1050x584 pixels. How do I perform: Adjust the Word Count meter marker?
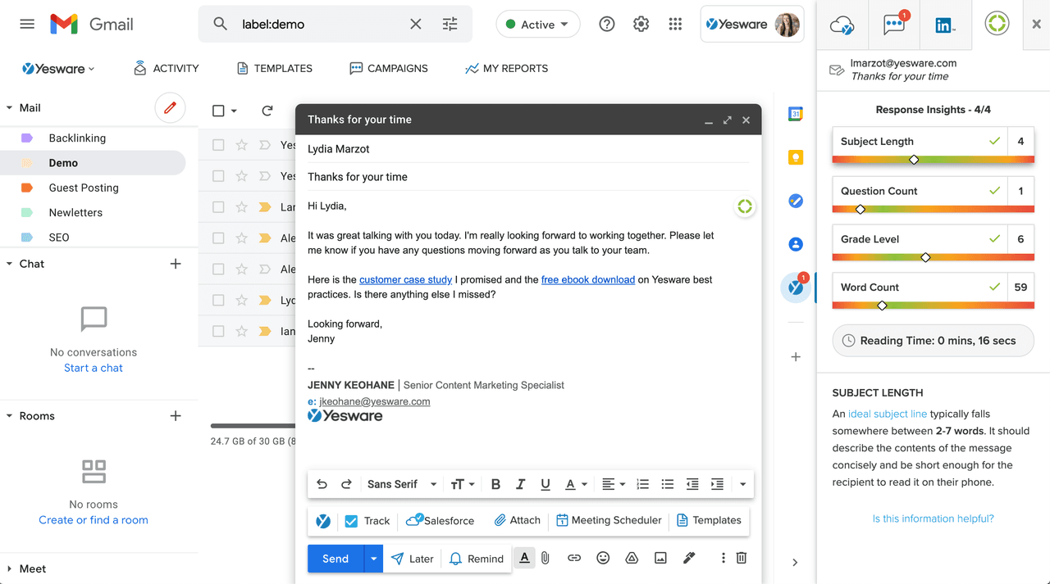tap(881, 305)
